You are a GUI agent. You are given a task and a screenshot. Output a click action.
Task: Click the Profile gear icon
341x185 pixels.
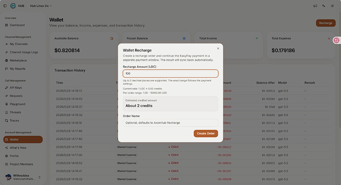pyautogui.click(x=6, y=156)
